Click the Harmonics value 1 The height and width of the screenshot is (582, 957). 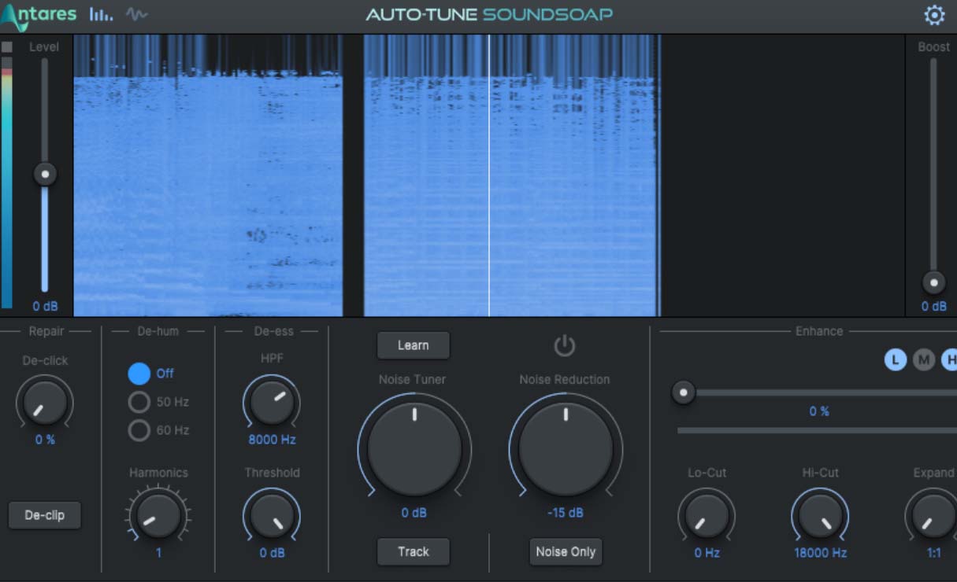coord(158,553)
